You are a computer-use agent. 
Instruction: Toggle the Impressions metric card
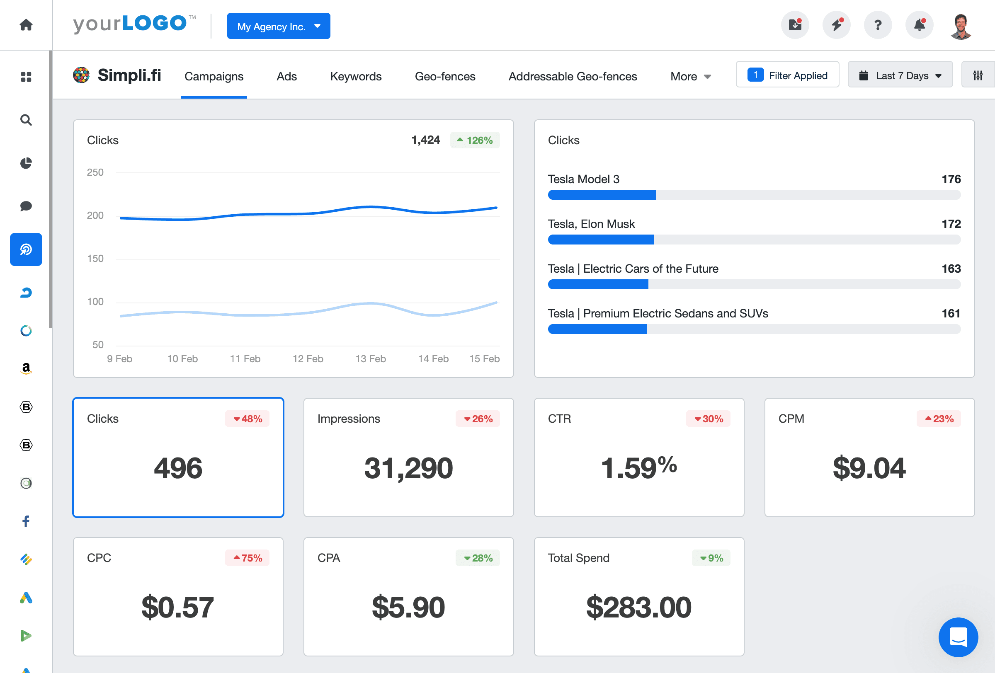pos(408,458)
